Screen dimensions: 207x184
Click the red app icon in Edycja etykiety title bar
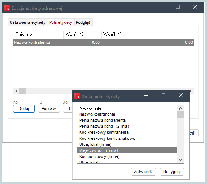tap(7, 8)
